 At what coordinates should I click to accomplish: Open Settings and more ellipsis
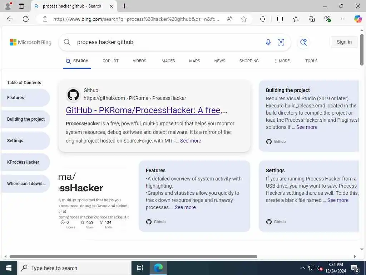[343, 19]
